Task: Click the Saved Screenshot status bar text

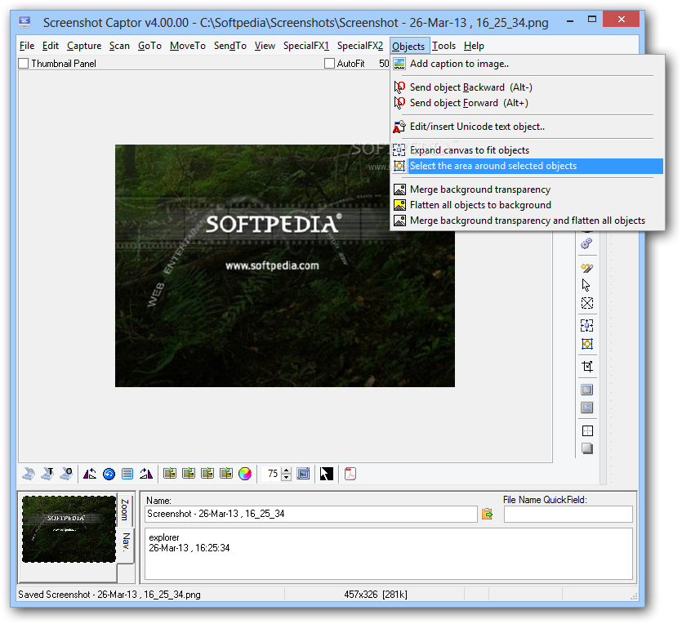Action: tap(109, 595)
